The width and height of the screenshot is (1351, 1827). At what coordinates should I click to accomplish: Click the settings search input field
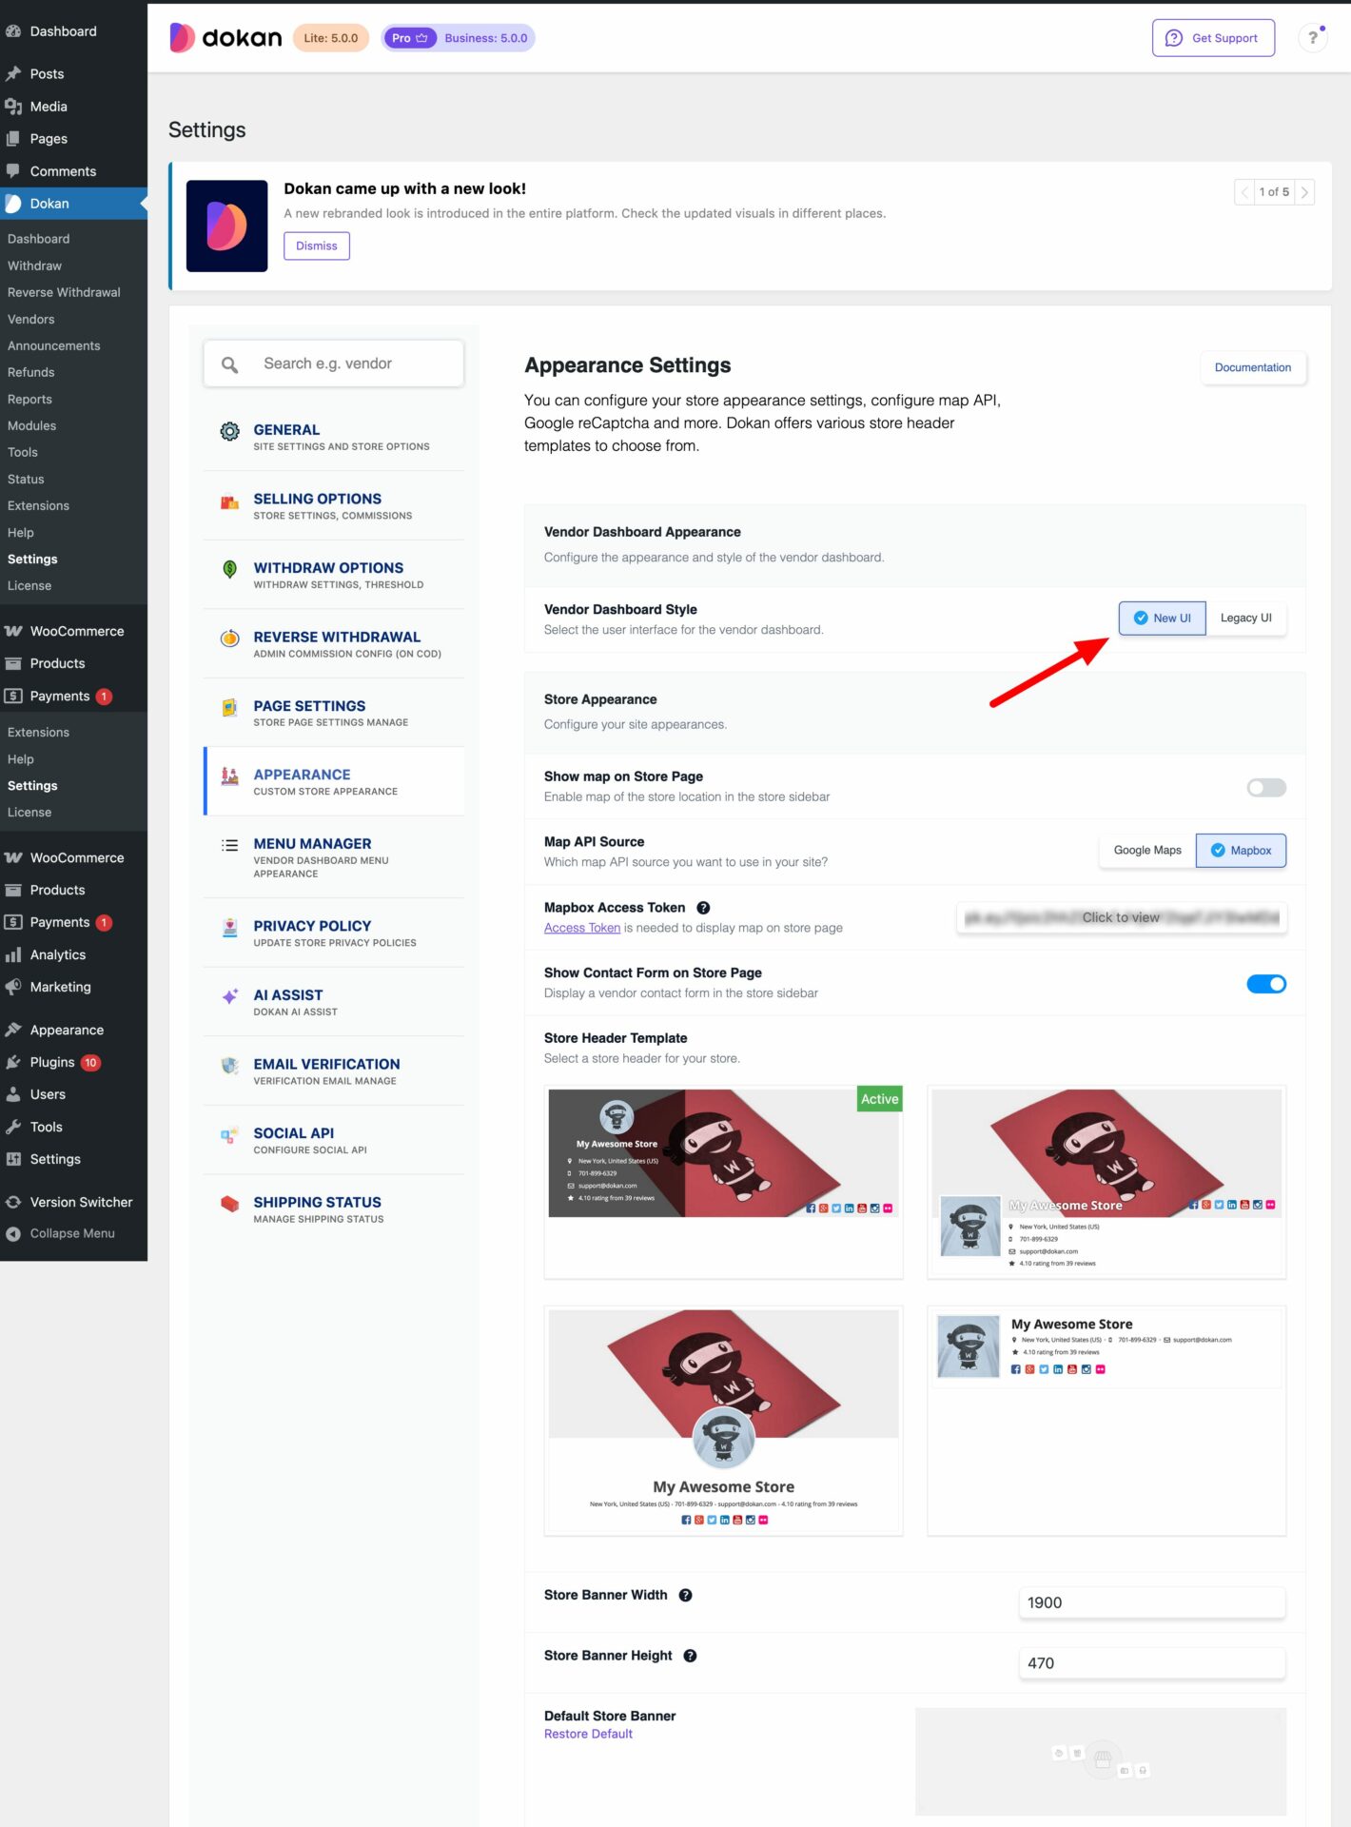(334, 364)
